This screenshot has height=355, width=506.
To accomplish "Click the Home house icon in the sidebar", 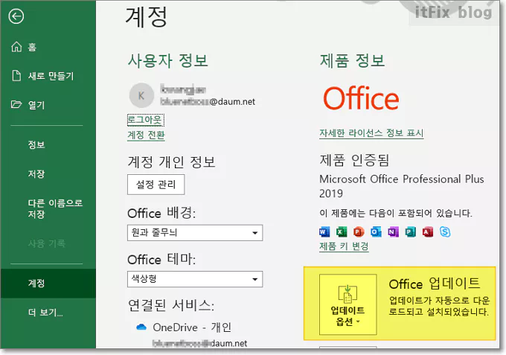I will (16, 47).
